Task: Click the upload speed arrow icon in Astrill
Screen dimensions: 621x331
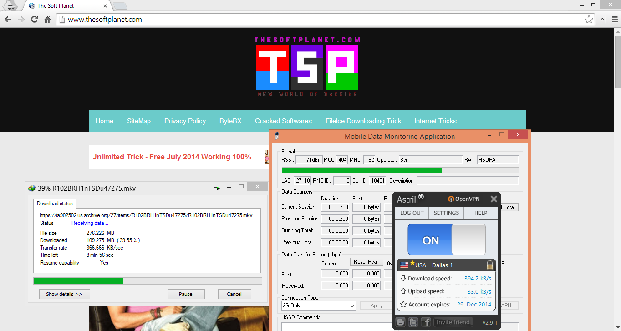Action: pos(403,291)
